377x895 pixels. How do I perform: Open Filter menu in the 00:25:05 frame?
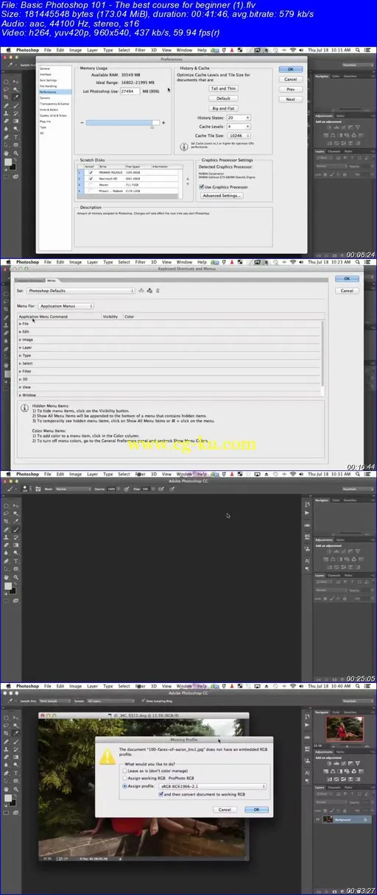click(140, 474)
